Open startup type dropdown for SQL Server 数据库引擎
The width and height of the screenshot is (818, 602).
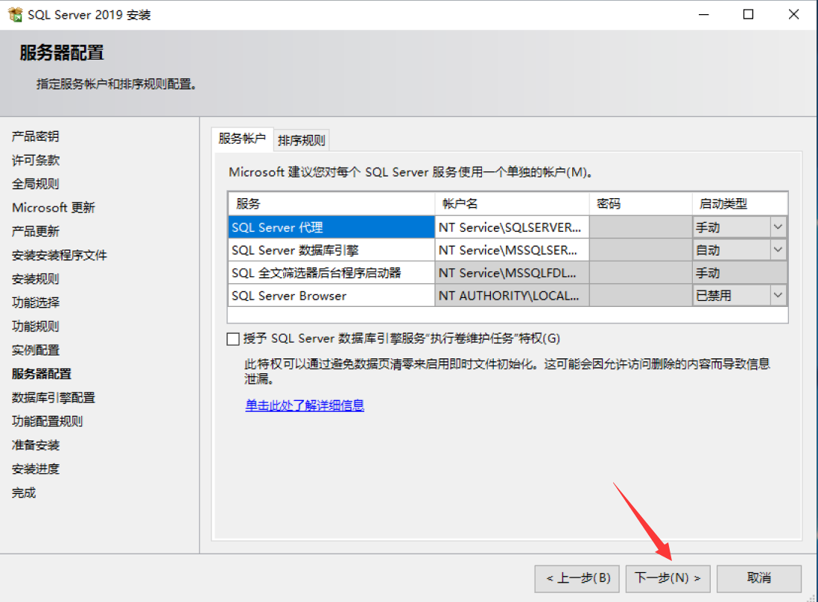point(778,250)
